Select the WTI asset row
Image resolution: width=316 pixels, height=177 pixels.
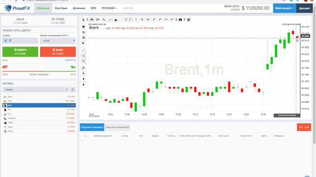click(x=39, y=110)
